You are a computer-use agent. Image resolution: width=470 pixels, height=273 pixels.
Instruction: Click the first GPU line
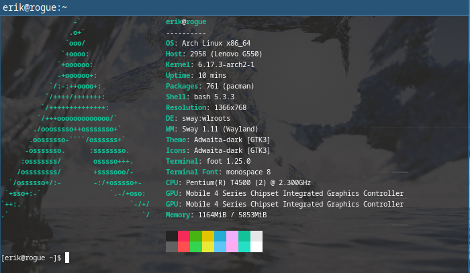pos(285,194)
